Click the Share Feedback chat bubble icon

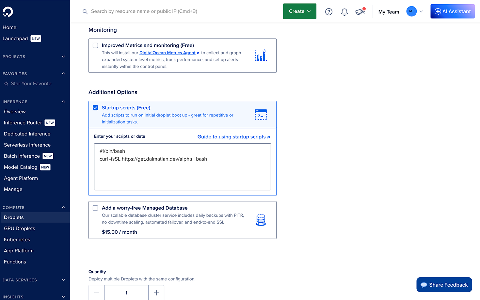pos(424,285)
